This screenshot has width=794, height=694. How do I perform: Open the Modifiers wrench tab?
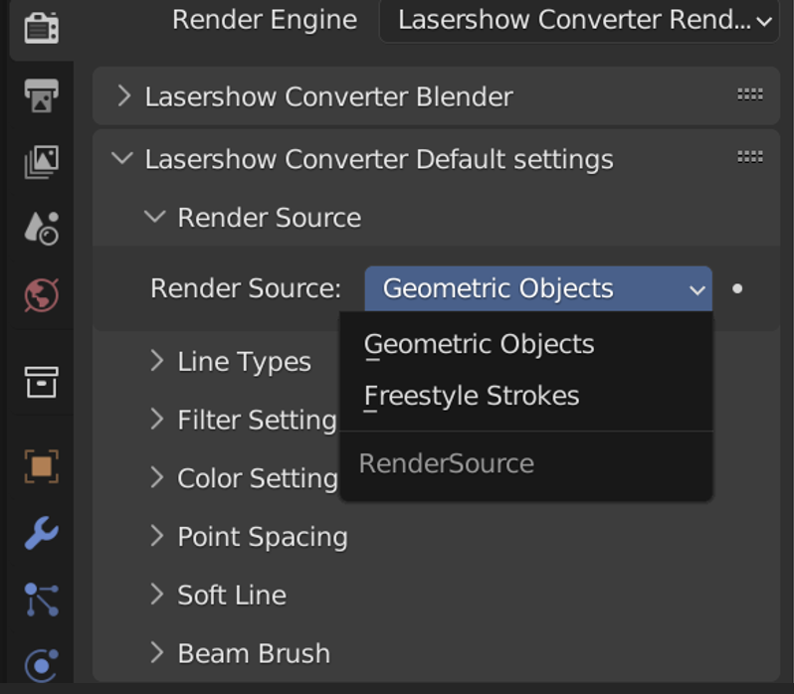coord(41,533)
